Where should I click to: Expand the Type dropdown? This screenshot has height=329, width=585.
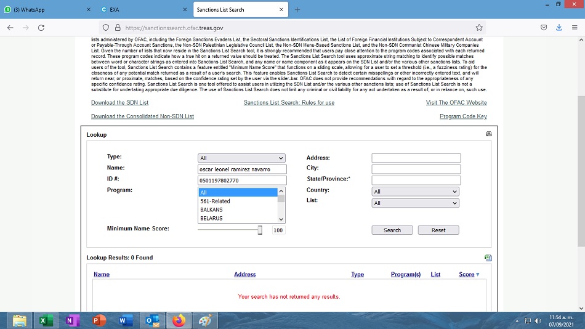(242, 158)
